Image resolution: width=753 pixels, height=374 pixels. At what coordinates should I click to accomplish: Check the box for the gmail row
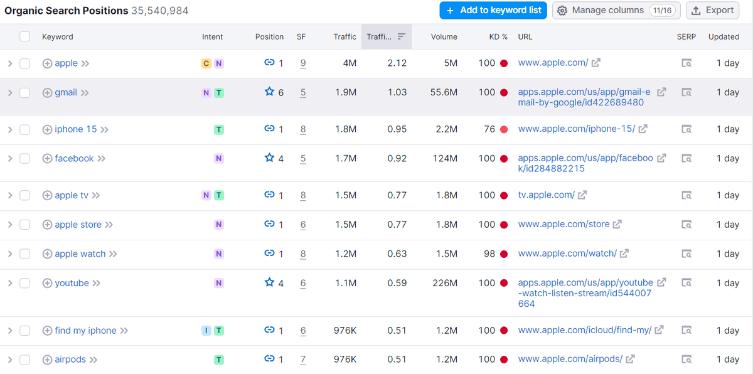pos(24,93)
